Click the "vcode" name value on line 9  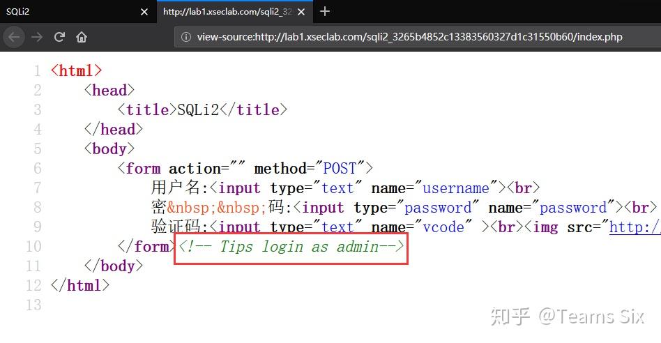(x=443, y=227)
